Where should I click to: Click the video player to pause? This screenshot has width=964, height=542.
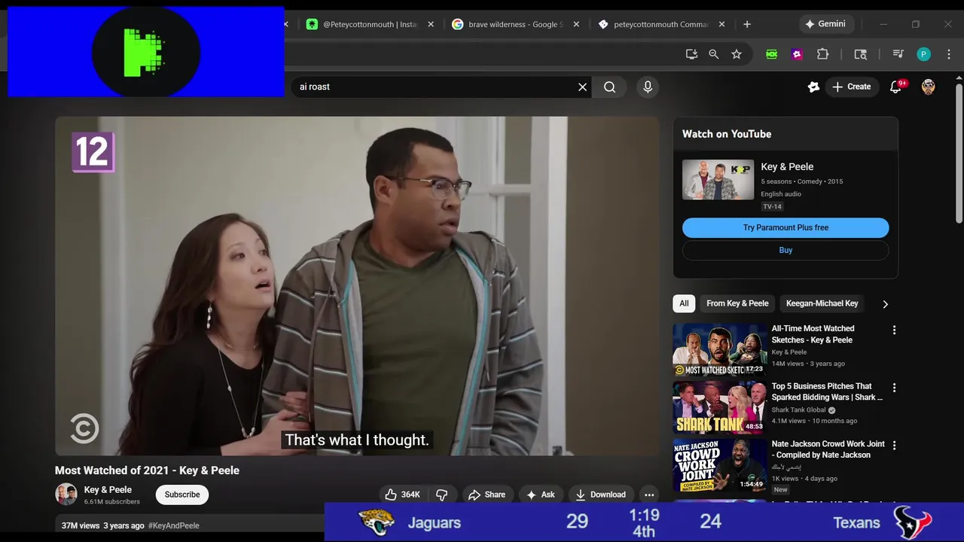pos(357,286)
